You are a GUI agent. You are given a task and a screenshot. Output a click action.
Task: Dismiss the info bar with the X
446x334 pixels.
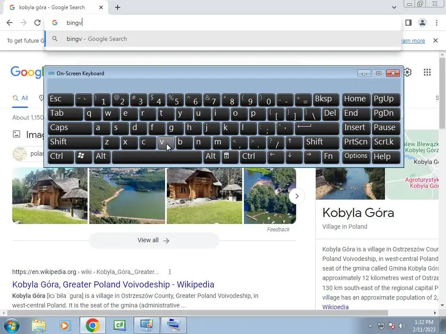[x=436, y=40]
